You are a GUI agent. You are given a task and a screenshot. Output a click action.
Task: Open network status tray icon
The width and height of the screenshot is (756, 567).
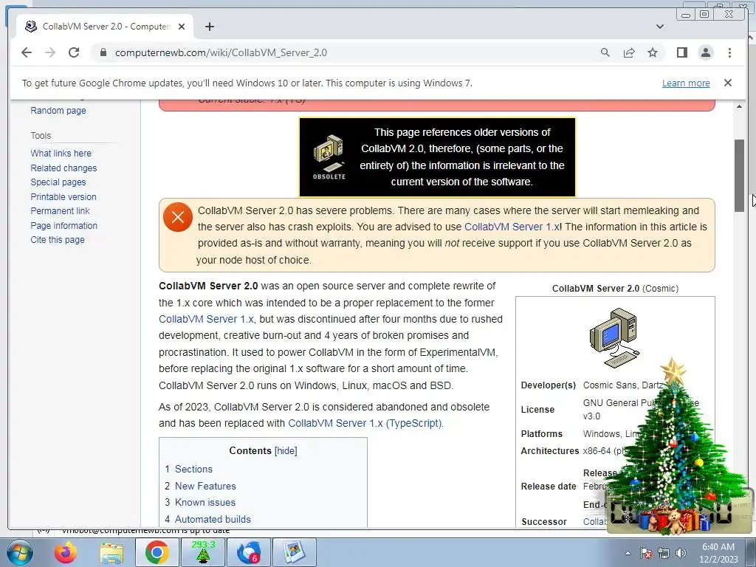pyautogui.click(x=664, y=553)
